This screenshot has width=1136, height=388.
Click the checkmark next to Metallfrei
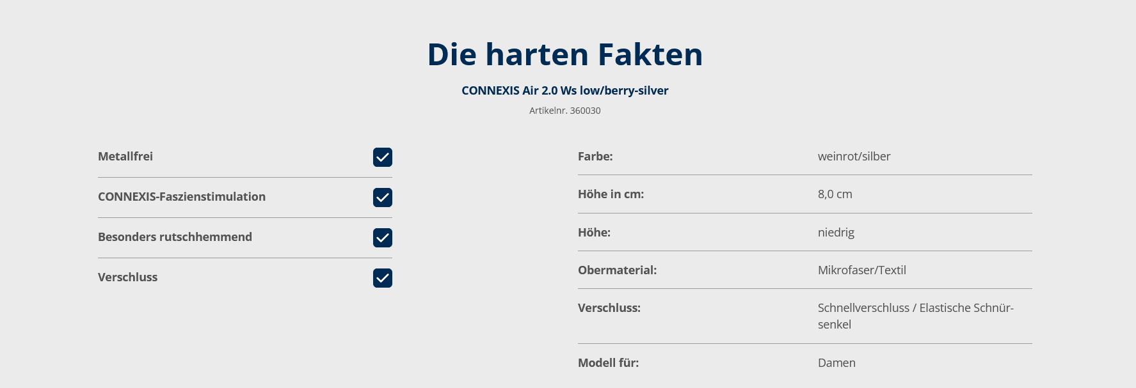point(383,157)
